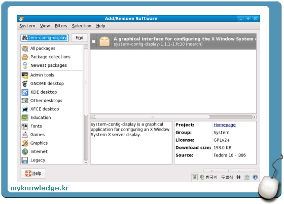Viewport: 284px width, 204px height.
Task: Pick the GNOME desktop footprint icon
Action: pyautogui.click(x=25, y=84)
